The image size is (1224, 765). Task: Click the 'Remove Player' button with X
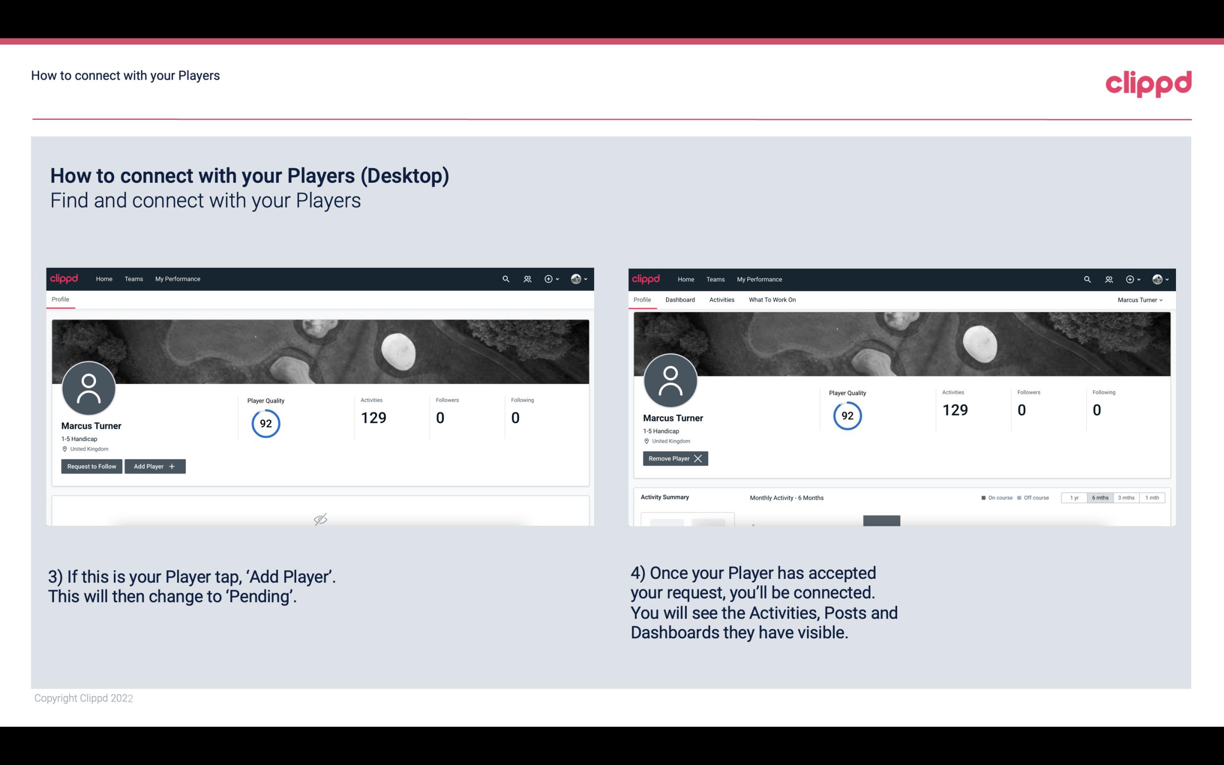pyautogui.click(x=675, y=458)
